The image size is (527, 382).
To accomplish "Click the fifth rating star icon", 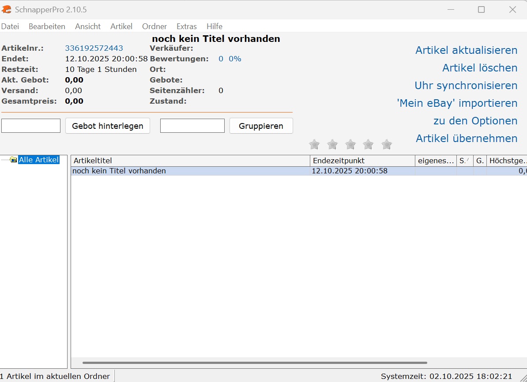I will [387, 144].
